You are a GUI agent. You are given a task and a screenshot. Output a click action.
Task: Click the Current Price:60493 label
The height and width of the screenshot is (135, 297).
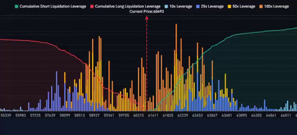(x=147, y=11)
